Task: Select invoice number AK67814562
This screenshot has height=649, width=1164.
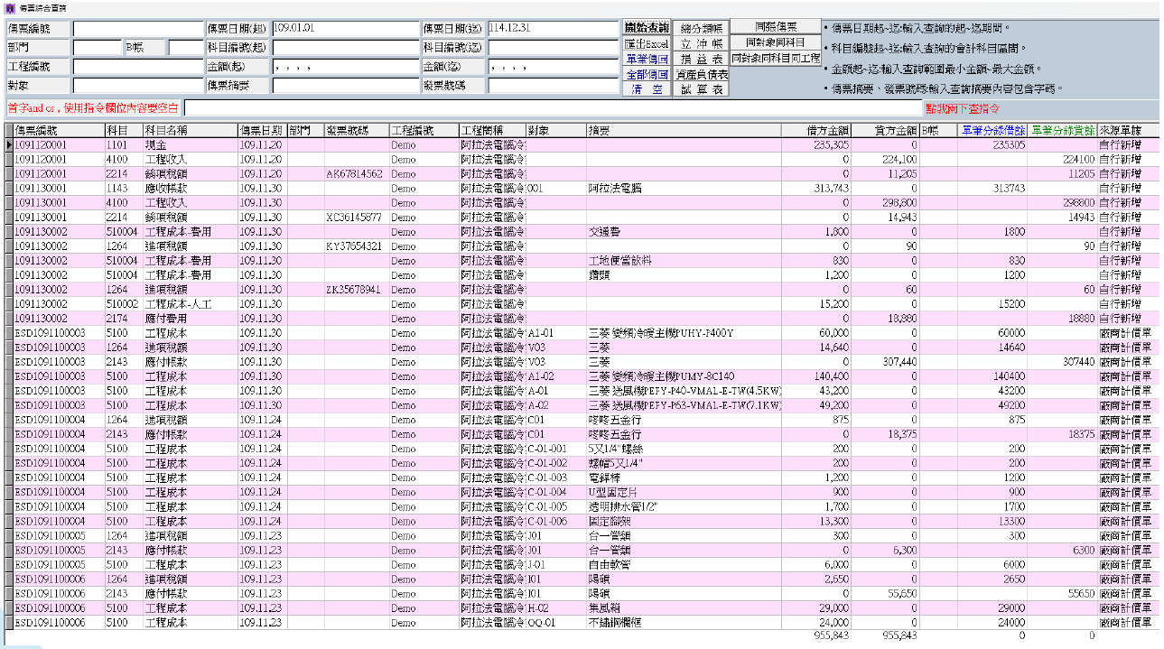Action: pos(356,173)
